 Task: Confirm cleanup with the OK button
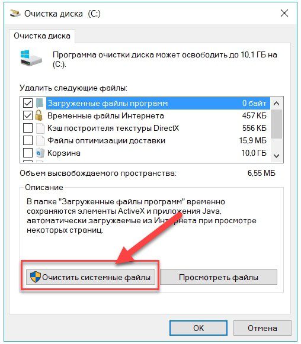coord(198,328)
